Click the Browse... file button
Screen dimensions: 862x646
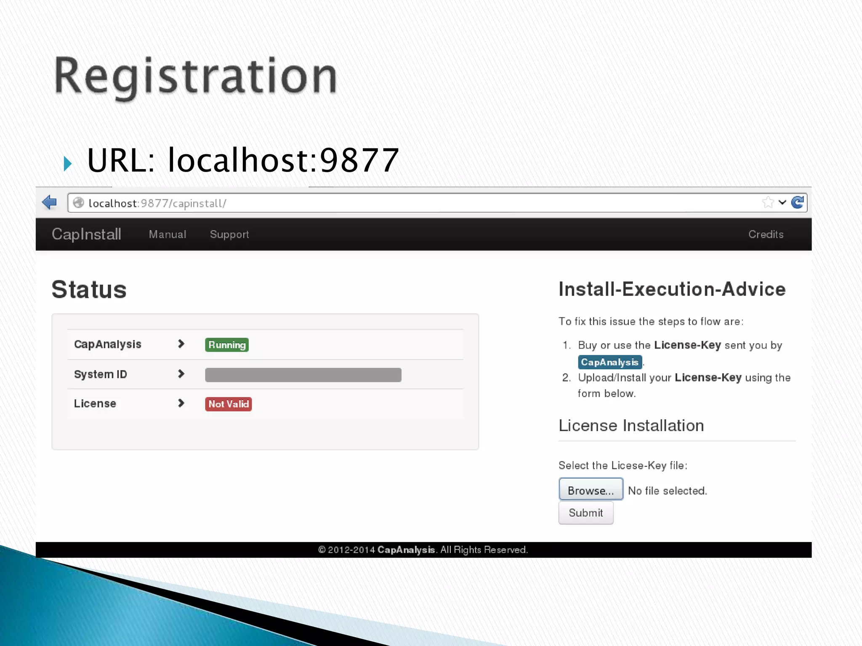(x=591, y=490)
